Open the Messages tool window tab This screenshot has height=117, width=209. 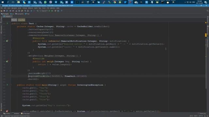(x=25, y=113)
